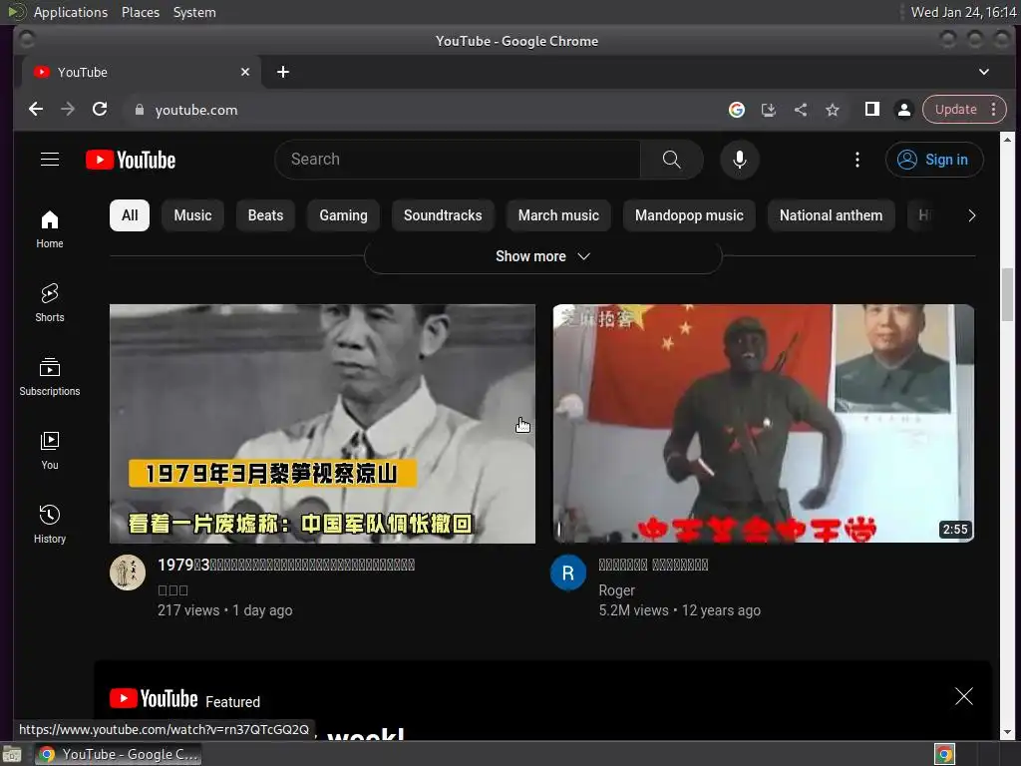Select the All filter chip

(130, 215)
